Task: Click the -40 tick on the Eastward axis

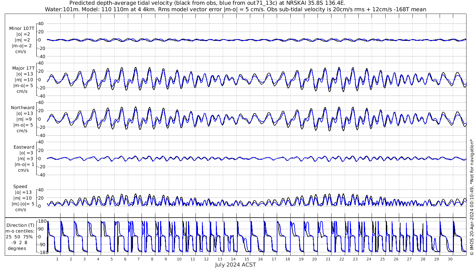Action: pyautogui.click(x=40, y=175)
